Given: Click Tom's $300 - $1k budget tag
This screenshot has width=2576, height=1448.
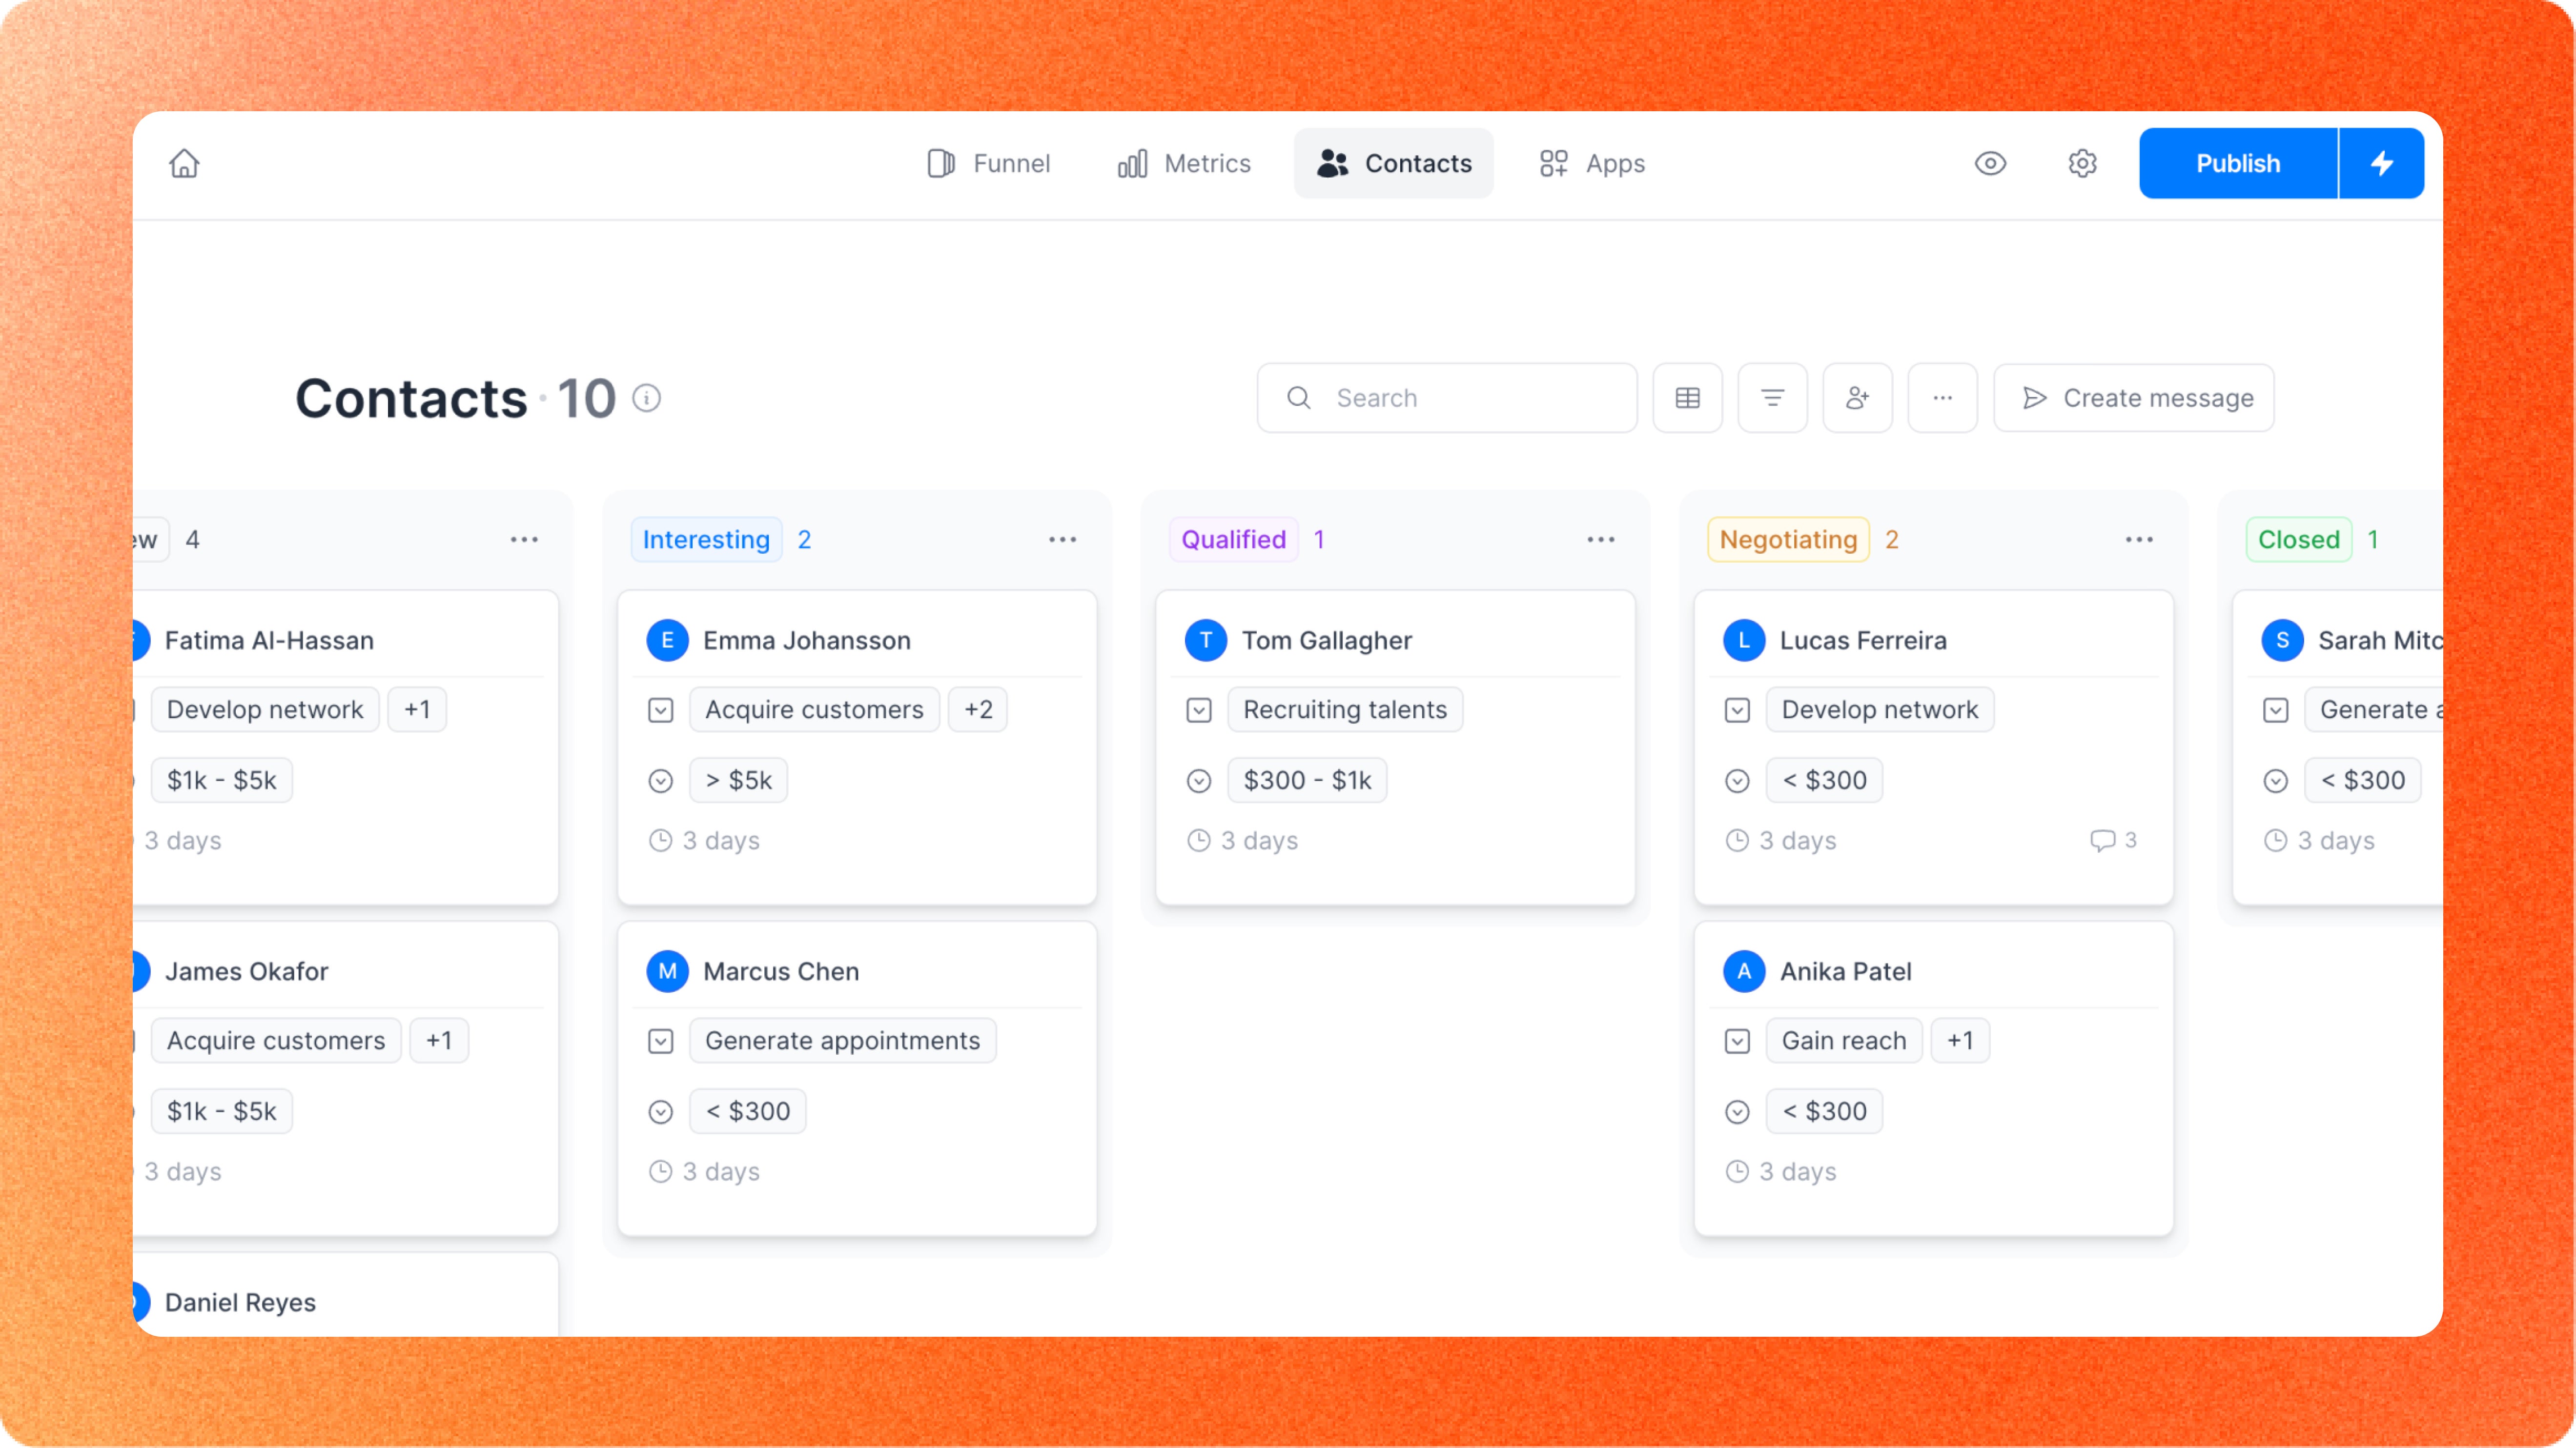Looking at the screenshot, I should (x=1307, y=781).
